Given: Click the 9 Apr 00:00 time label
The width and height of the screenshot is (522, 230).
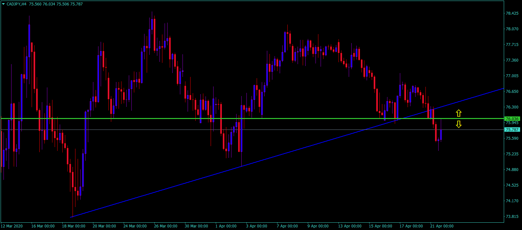Looking at the screenshot, I should tap(318, 226).
